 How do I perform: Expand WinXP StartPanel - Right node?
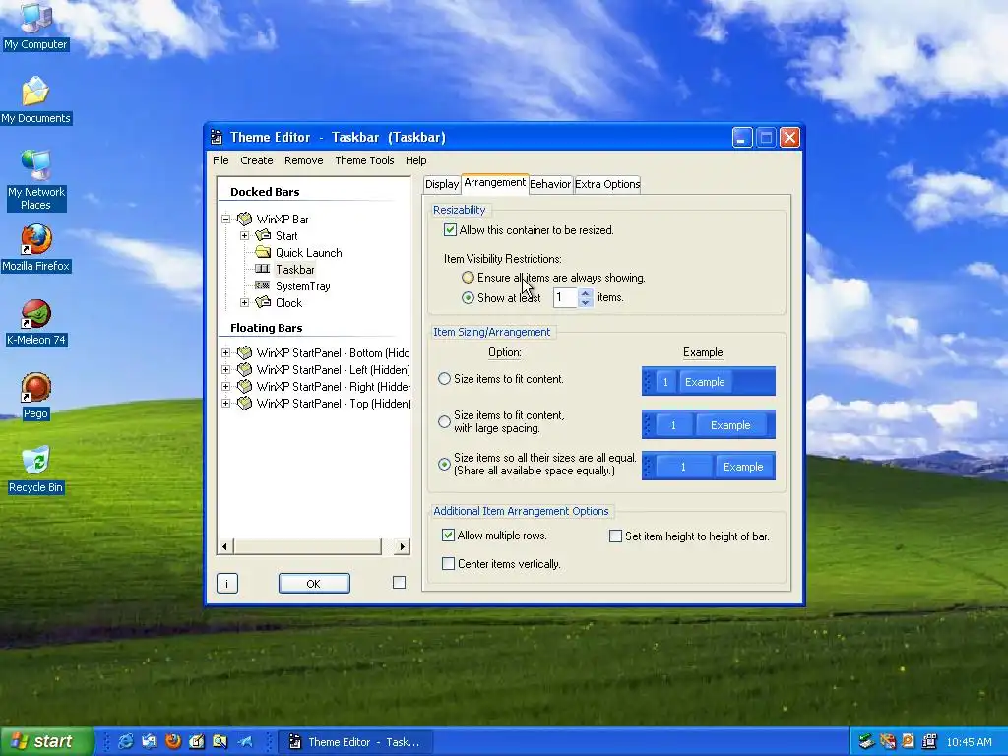226,386
